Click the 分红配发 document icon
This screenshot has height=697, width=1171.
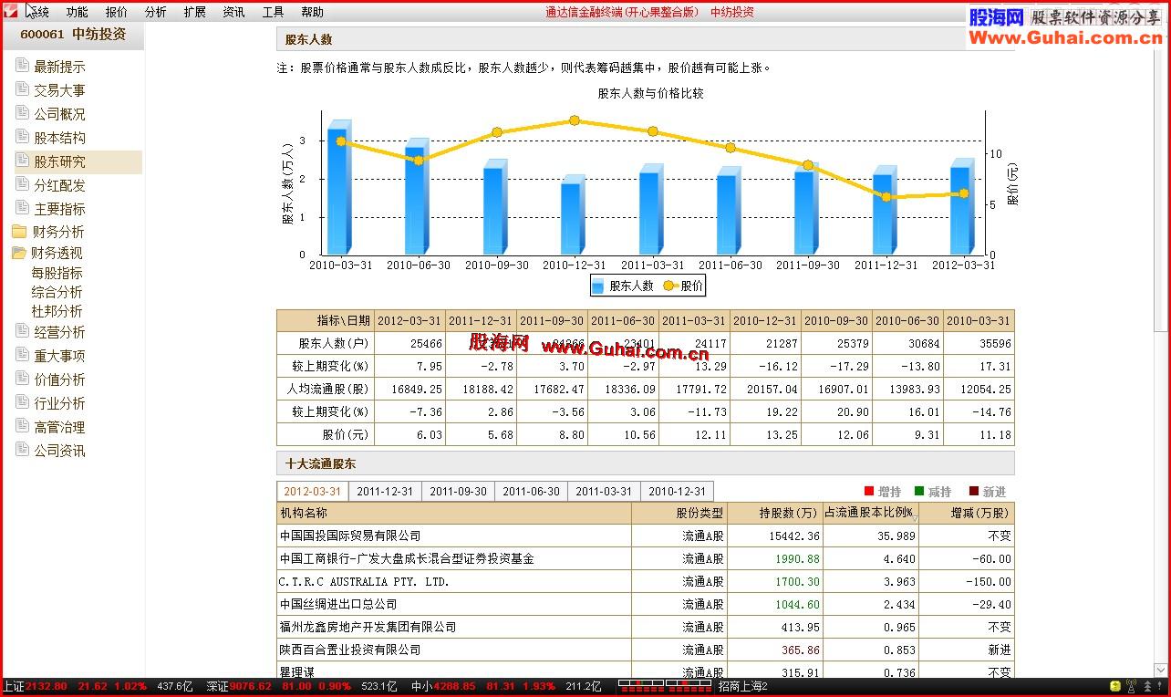[x=22, y=184]
